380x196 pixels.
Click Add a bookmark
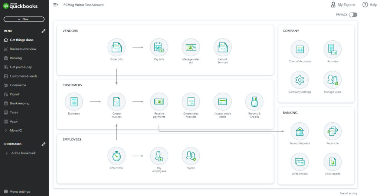23,153
